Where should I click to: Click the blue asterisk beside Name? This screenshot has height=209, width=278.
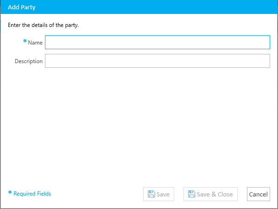pos(25,41)
